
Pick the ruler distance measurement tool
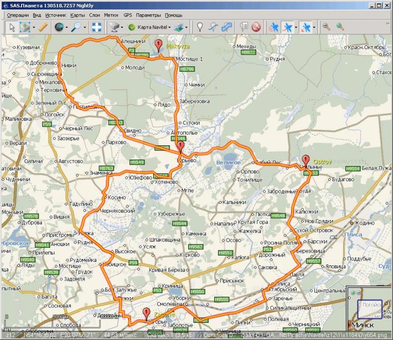pyautogui.click(x=43, y=27)
